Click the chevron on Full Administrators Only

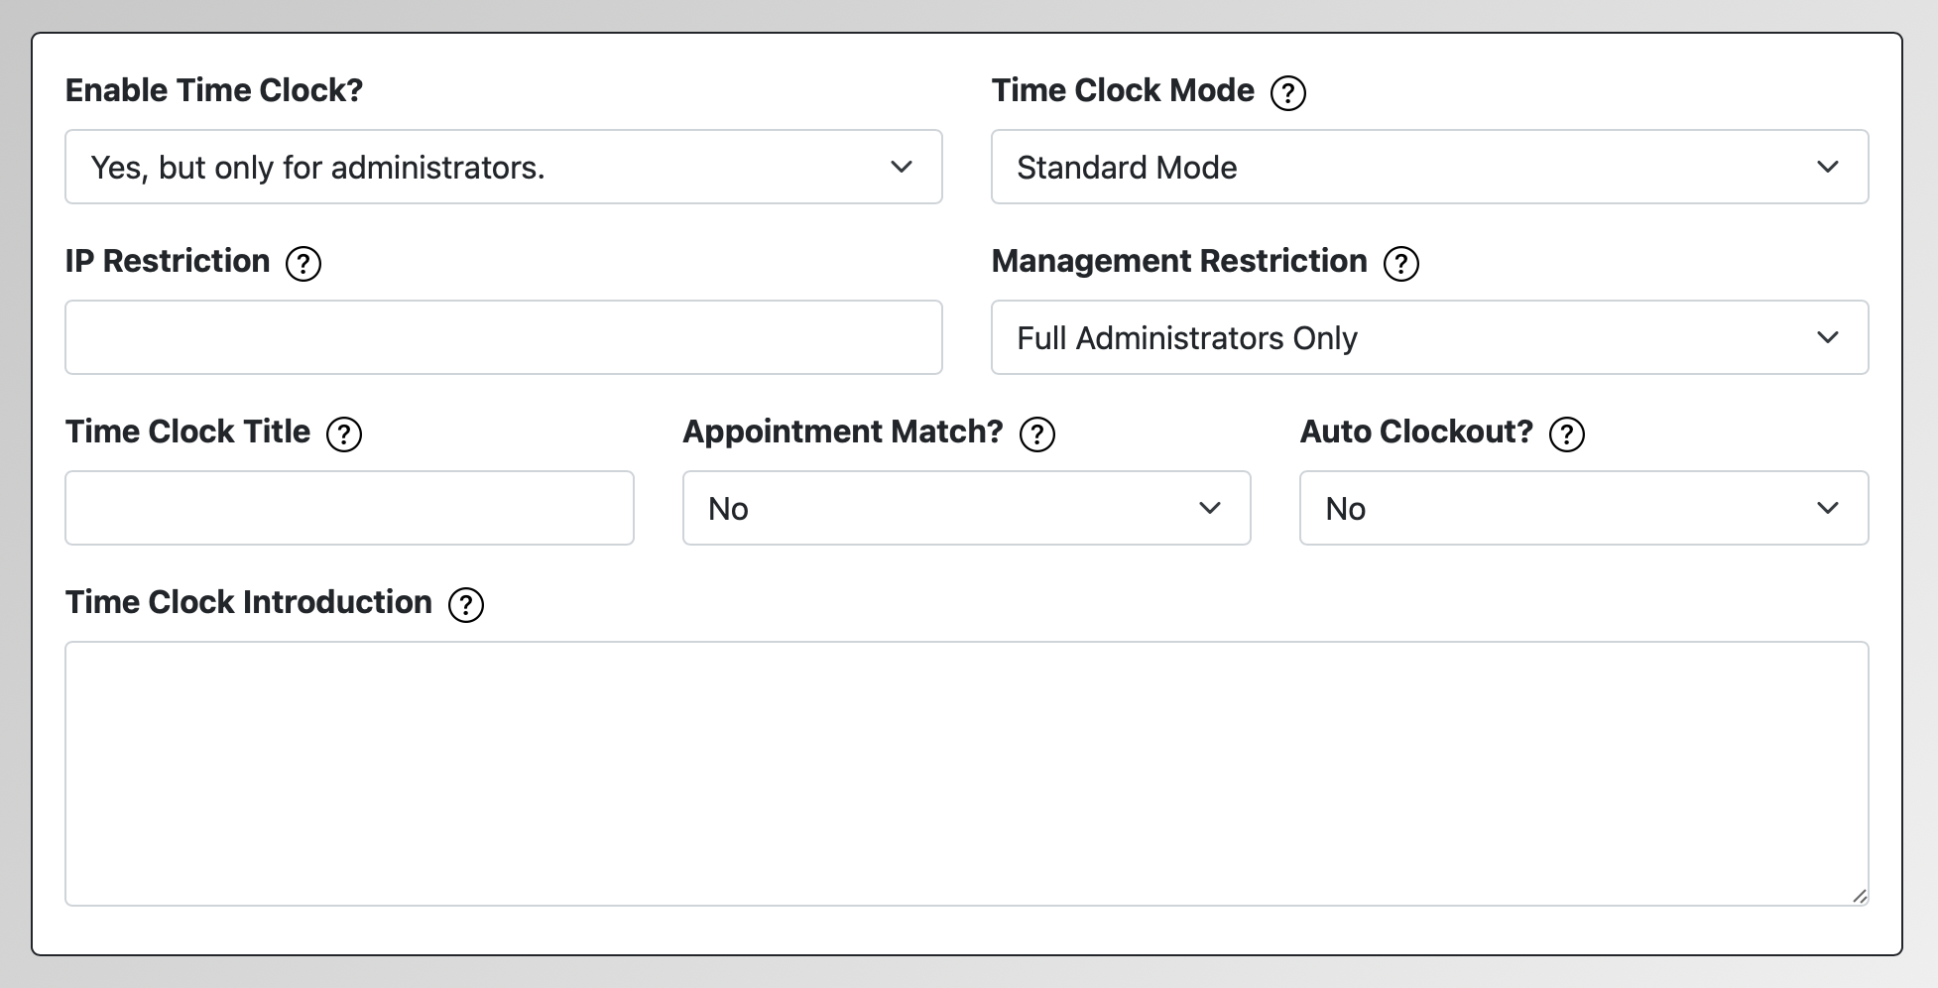(1827, 337)
